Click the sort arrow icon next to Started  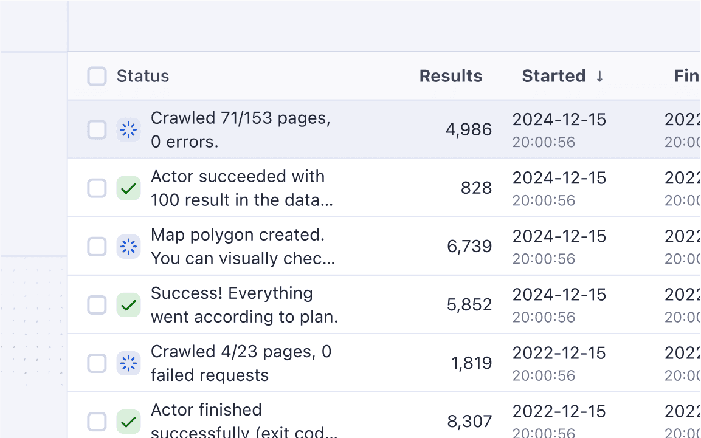coord(599,76)
